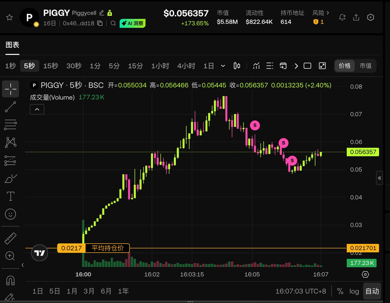This screenshot has width=390, height=303.
Task: Switch to the 图表 tab
Action: (x=12, y=45)
